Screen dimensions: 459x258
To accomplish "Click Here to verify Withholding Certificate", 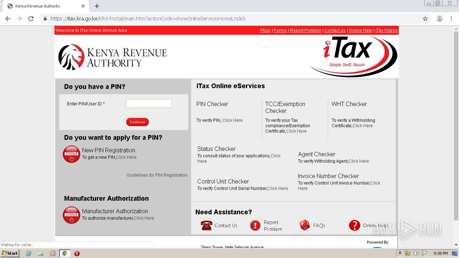I will (x=363, y=126).
